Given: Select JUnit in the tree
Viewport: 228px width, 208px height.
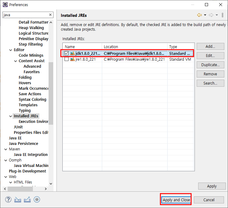Looking at the screenshot, I should [18, 127].
